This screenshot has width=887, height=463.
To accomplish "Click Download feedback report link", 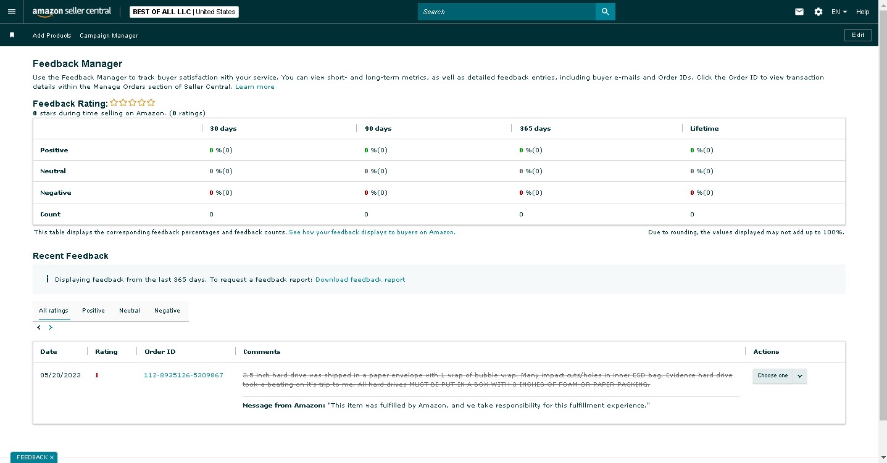I will coord(360,280).
